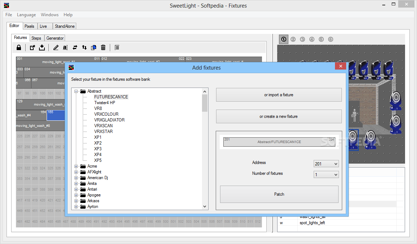The width and height of the screenshot is (417, 244).
Task: Select the moving_light_wash_#8 patch block
Action: tap(40, 126)
